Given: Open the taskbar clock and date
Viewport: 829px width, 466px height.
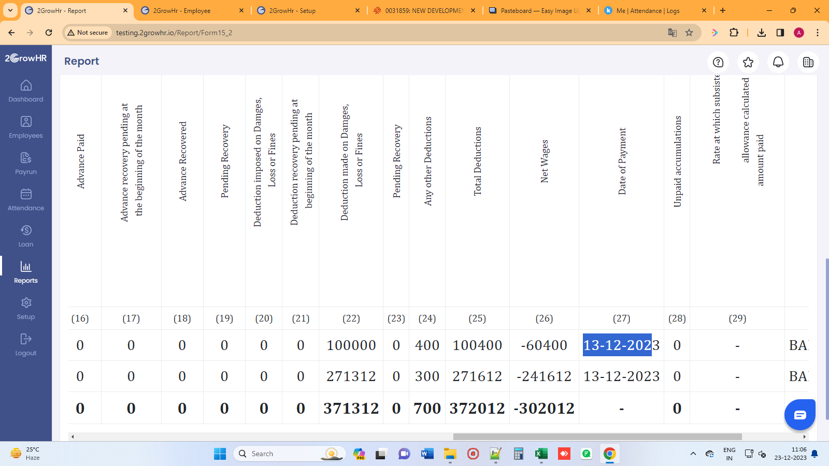Looking at the screenshot, I should tap(791, 454).
